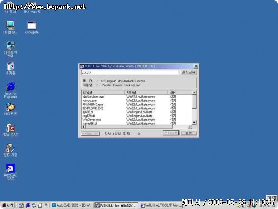Close the V3KILL dialog window
The width and height of the screenshot is (278, 209).
[x=196, y=66]
